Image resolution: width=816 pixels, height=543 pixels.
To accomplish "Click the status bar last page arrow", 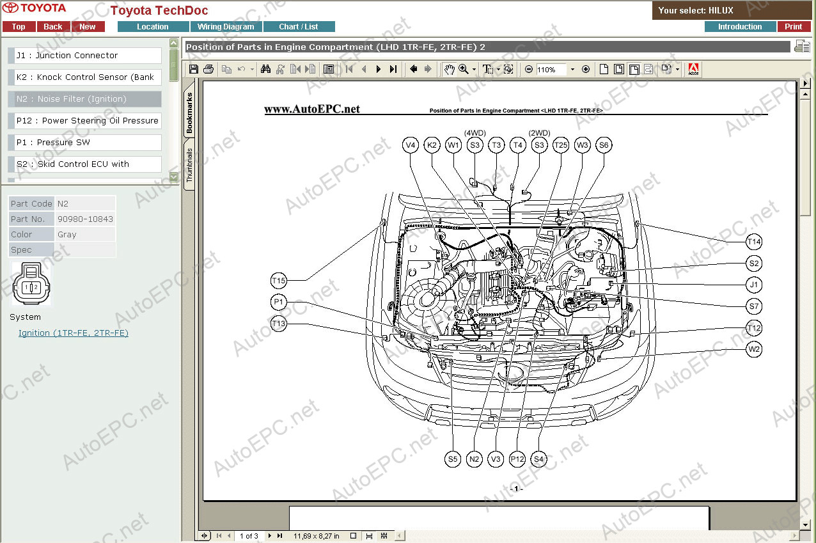I will point(279,536).
